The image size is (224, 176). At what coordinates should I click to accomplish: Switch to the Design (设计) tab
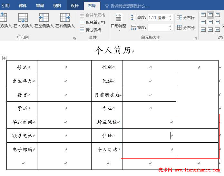click(74, 5)
